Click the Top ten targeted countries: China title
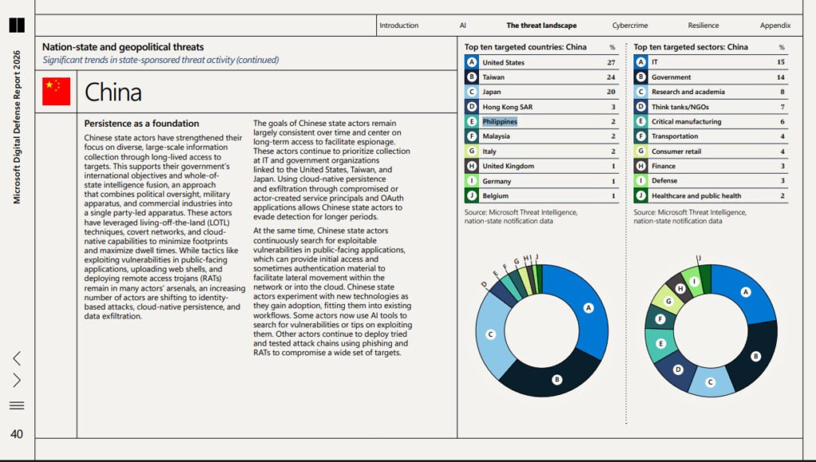The image size is (816, 462). pyautogui.click(x=525, y=47)
